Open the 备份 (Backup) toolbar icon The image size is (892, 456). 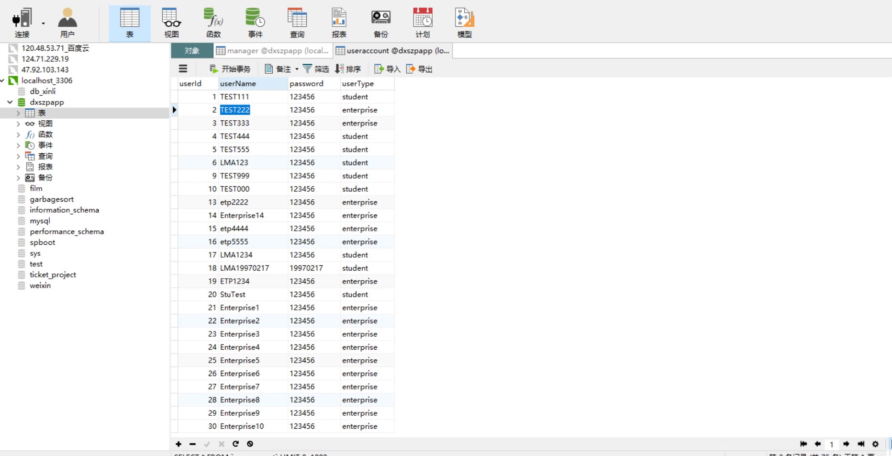381,23
